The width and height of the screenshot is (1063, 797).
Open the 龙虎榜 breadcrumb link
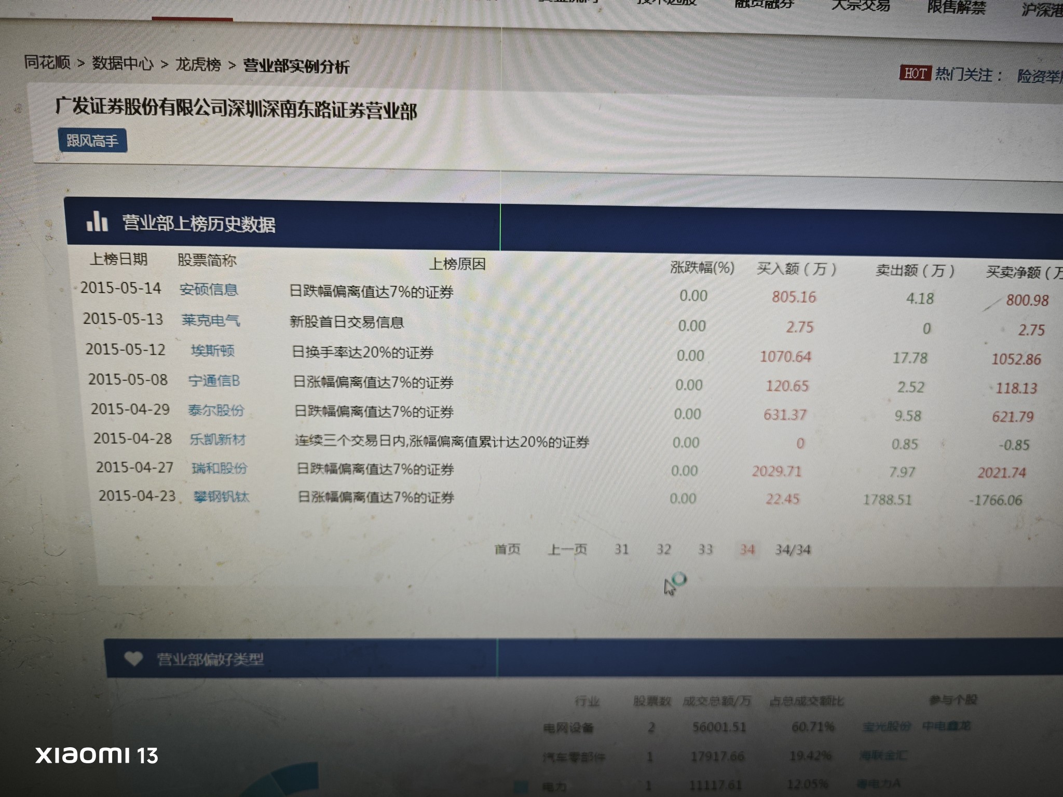198,64
